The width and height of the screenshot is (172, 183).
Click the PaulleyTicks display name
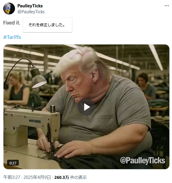point(30,6)
